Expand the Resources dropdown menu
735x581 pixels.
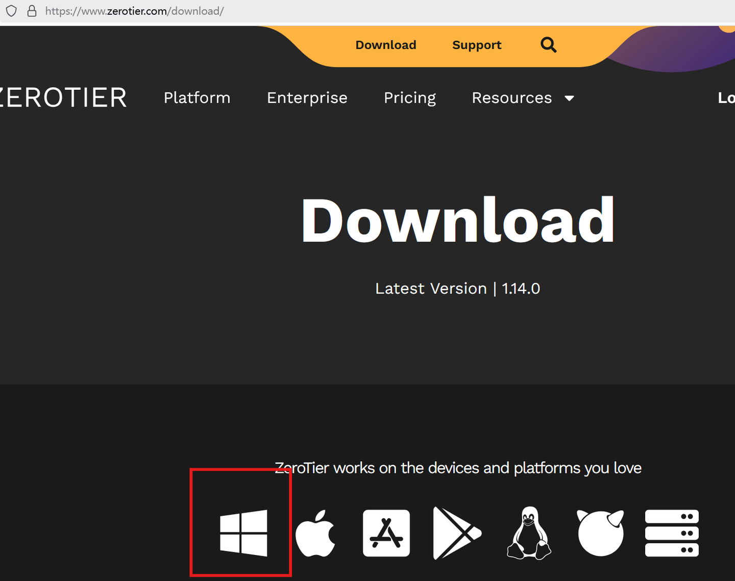pos(512,97)
